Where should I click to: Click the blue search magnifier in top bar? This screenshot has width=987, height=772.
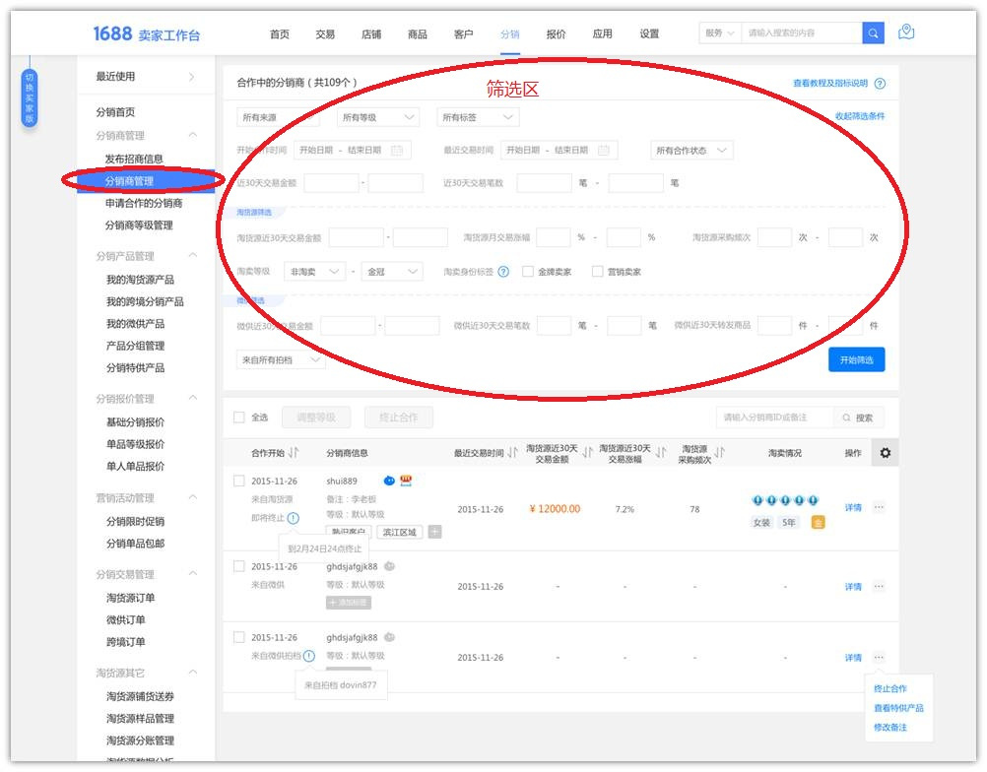874,32
